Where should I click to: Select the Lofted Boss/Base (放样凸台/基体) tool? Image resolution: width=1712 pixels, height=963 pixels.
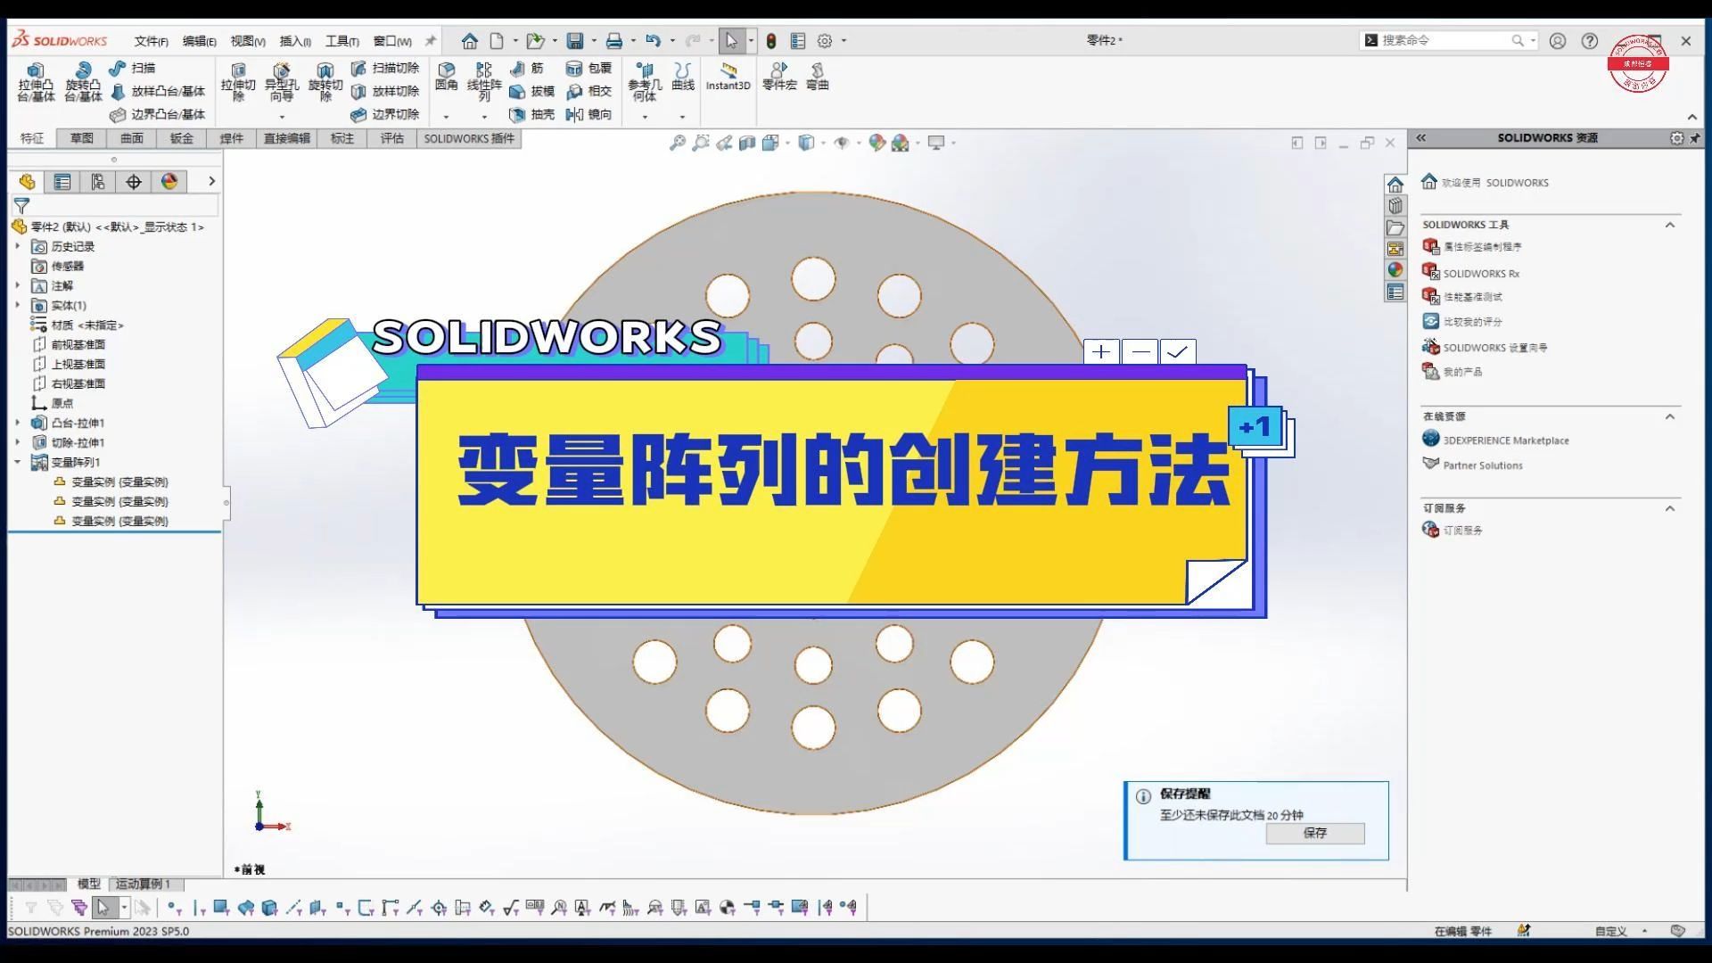click(157, 91)
